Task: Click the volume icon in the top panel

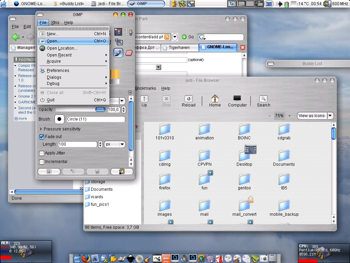Action: click(x=280, y=4)
